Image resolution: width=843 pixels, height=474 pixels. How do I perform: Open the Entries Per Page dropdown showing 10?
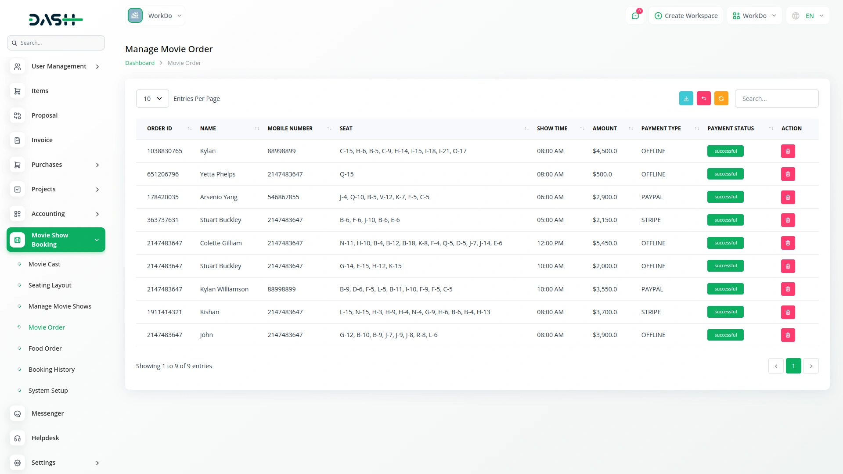point(152,98)
